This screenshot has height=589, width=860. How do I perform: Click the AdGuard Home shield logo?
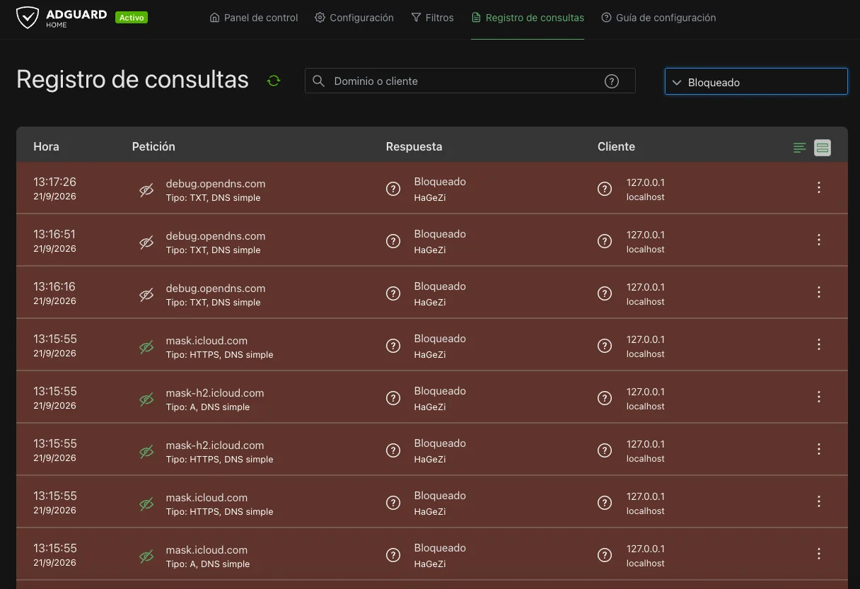tap(28, 18)
